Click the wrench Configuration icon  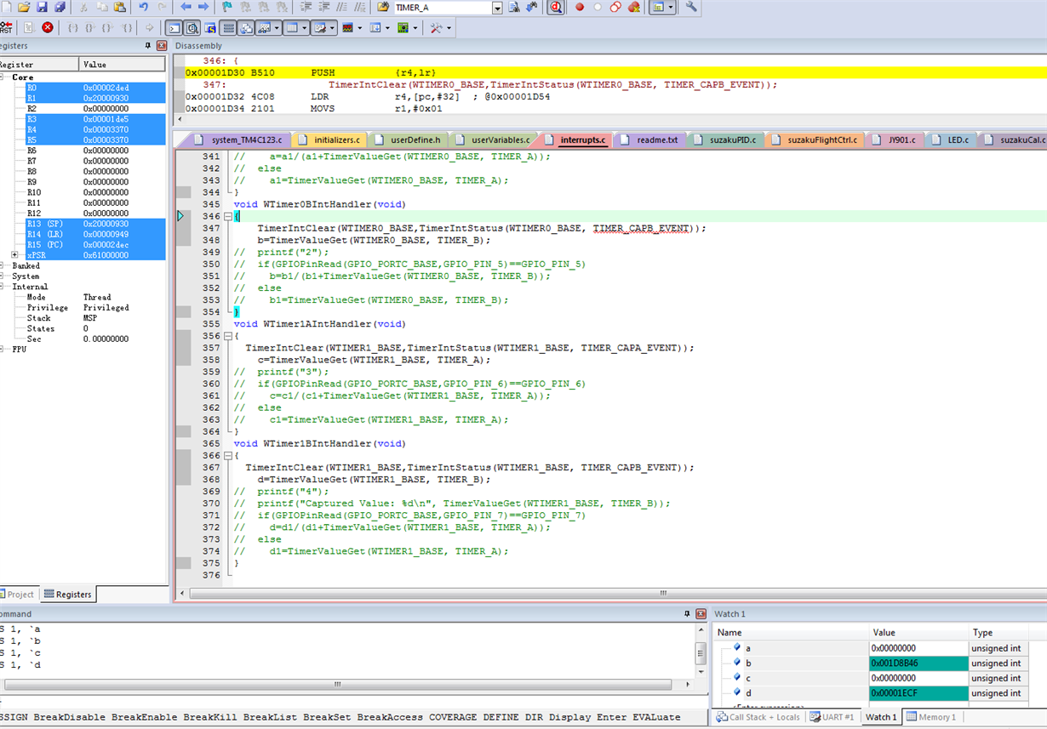(690, 7)
